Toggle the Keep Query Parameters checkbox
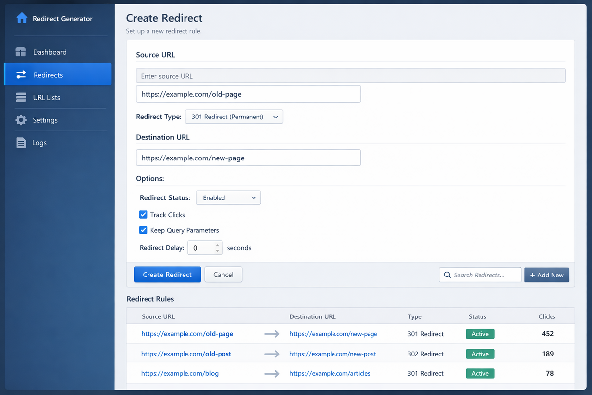The image size is (592, 395). 143,230
